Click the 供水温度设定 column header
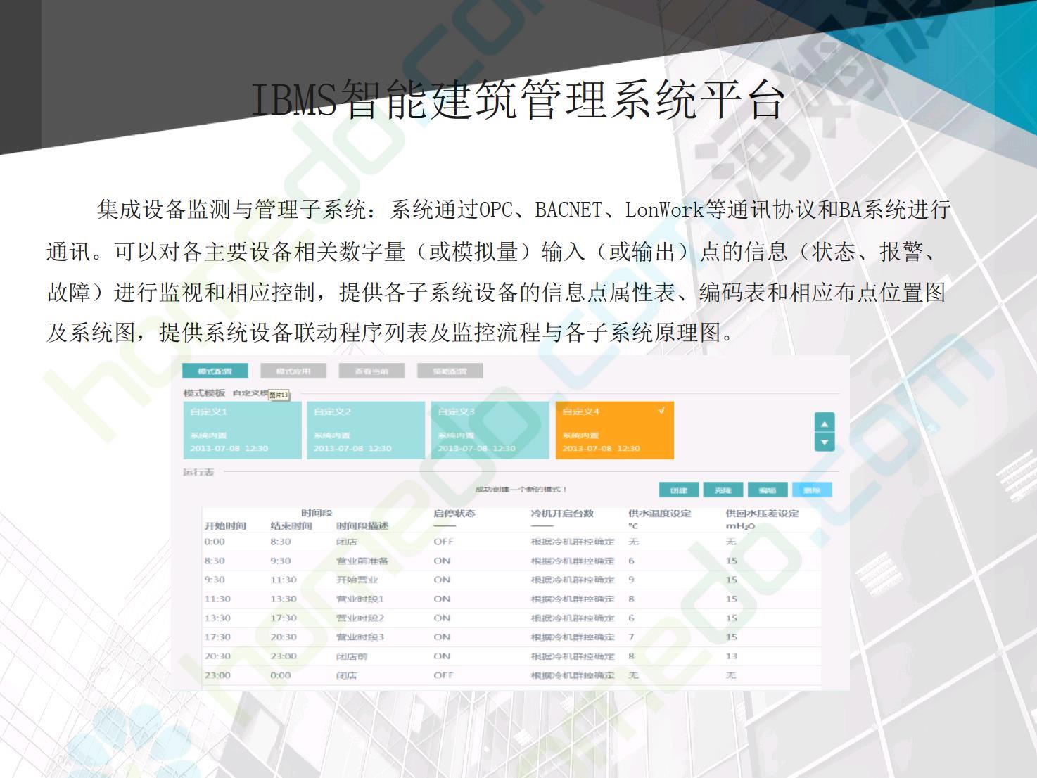This screenshot has width=1037, height=778. pos(660,514)
